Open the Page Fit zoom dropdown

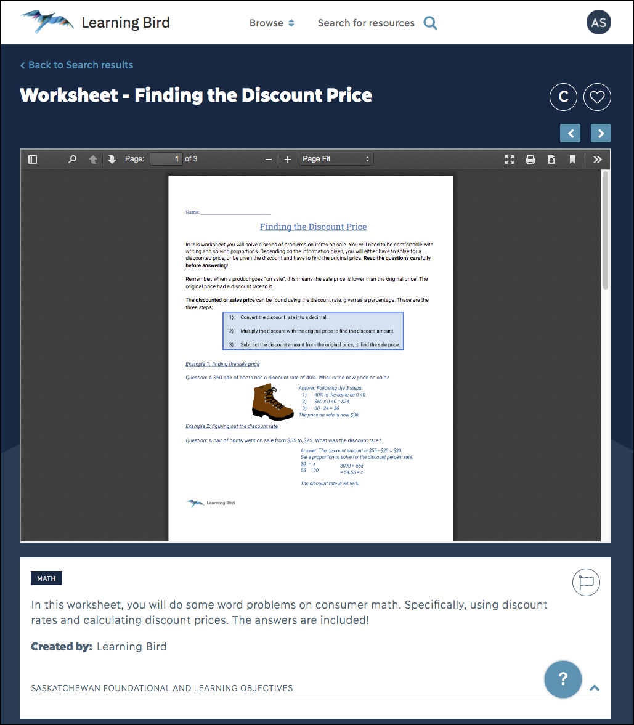click(x=336, y=158)
